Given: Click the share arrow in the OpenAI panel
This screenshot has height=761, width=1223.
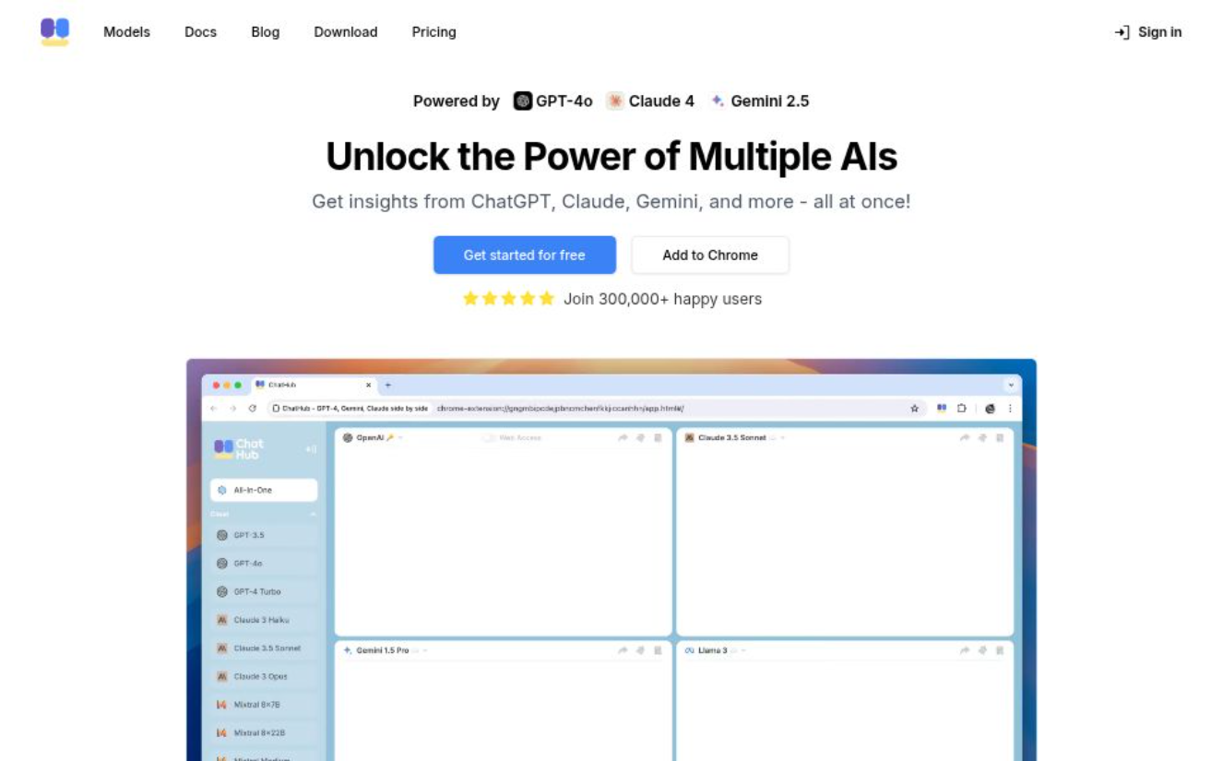Looking at the screenshot, I should pos(623,438).
